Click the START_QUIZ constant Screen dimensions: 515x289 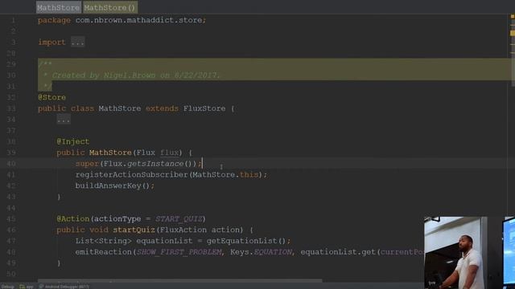[x=179, y=219]
